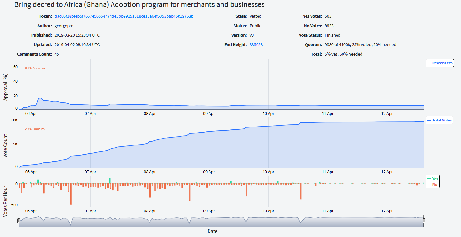This screenshot has height=237, width=461.
Task: Open End Height block 335023 link
Action: (256, 44)
